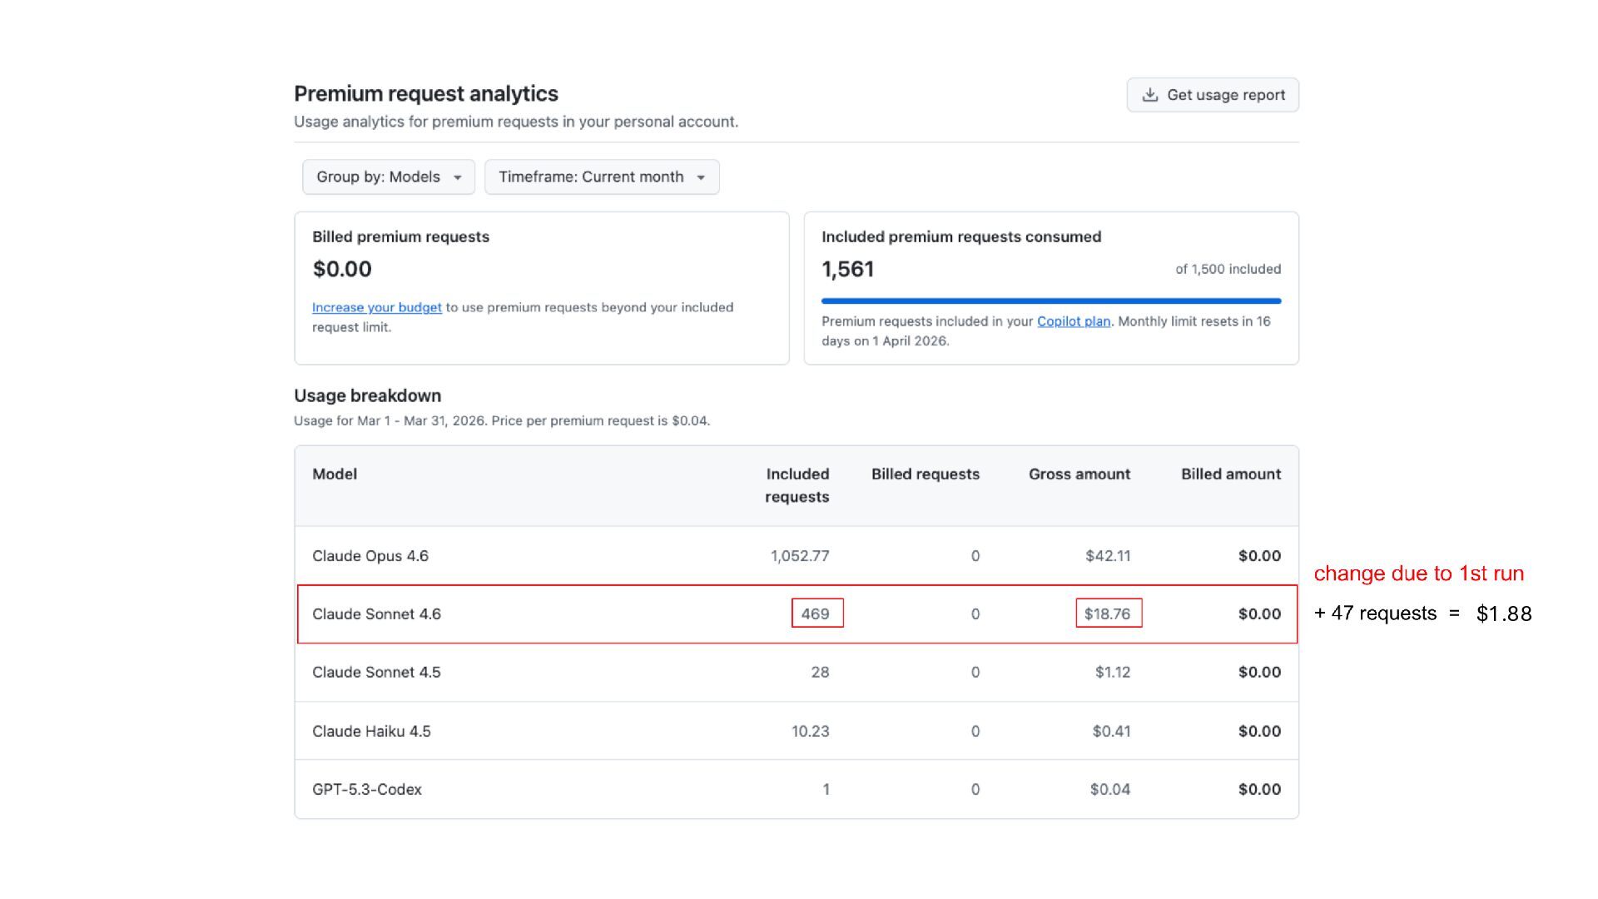The image size is (1598, 899).
Task: Click the Group by dropdown caret arrow
Action: [x=457, y=178]
